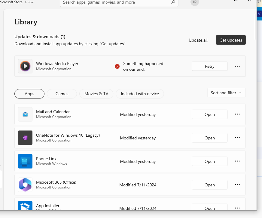This screenshot has height=218, width=262.
Task: Click 'Modified yesterday' for OneNote (Legacy)
Action: coord(138,138)
